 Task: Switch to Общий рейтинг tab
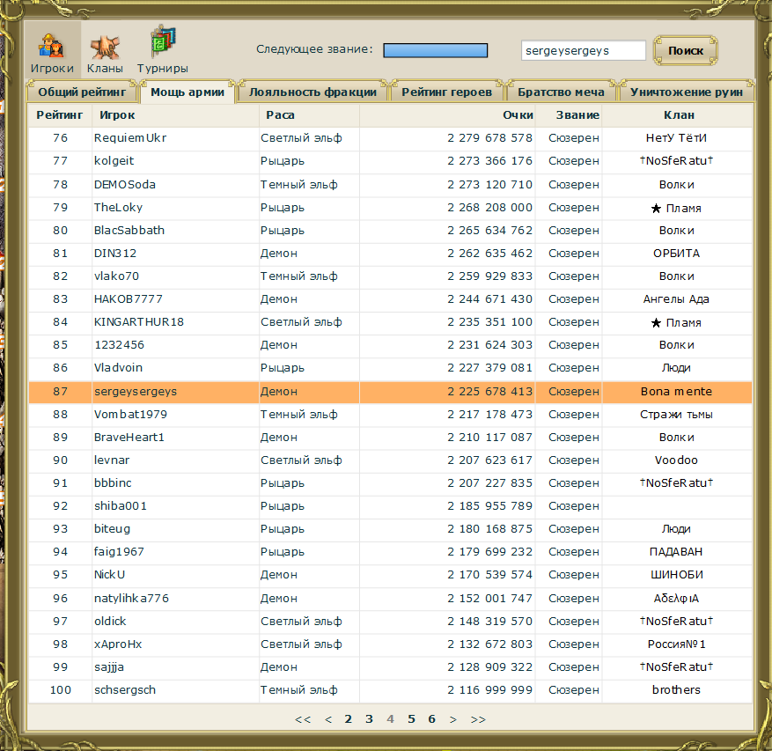tap(83, 92)
